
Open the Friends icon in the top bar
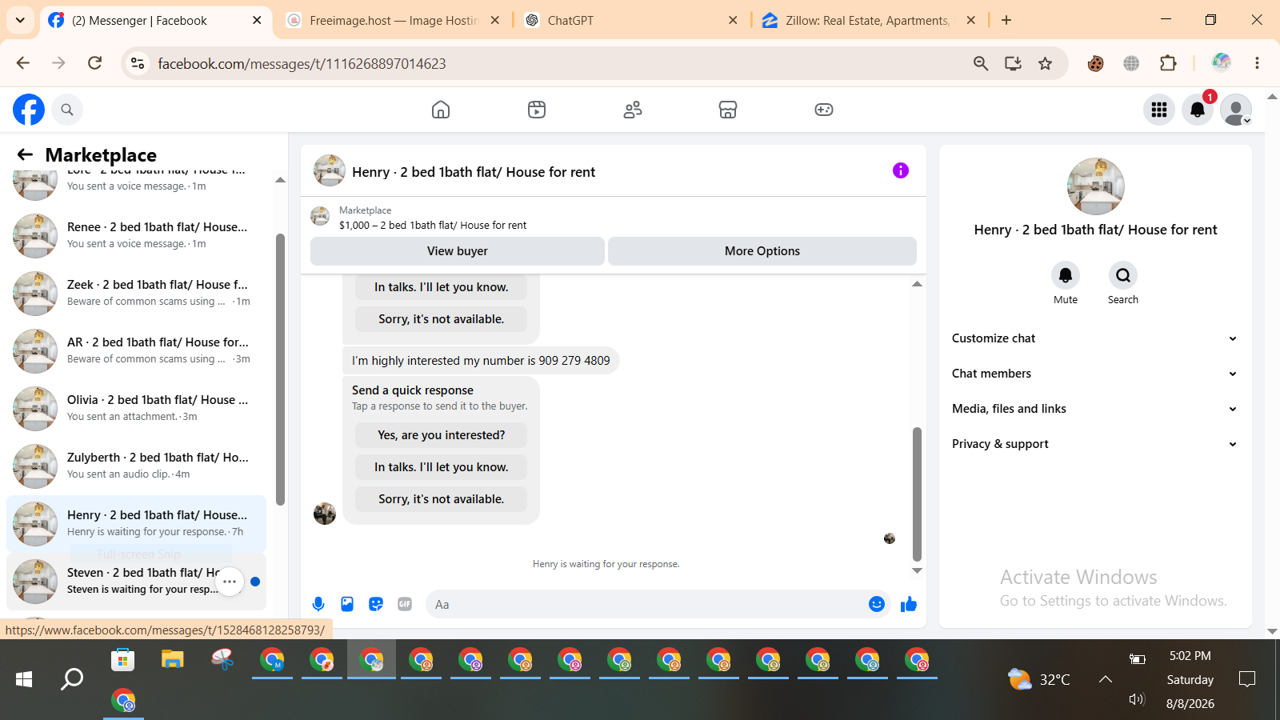point(633,110)
